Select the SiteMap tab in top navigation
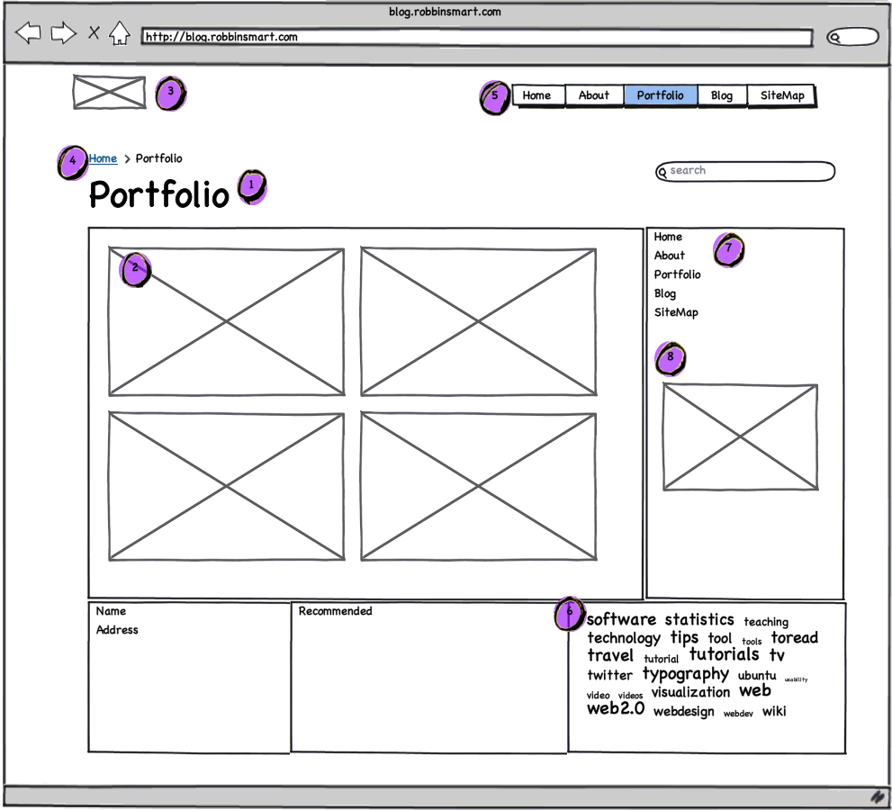This screenshot has width=892, height=810. (x=781, y=95)
